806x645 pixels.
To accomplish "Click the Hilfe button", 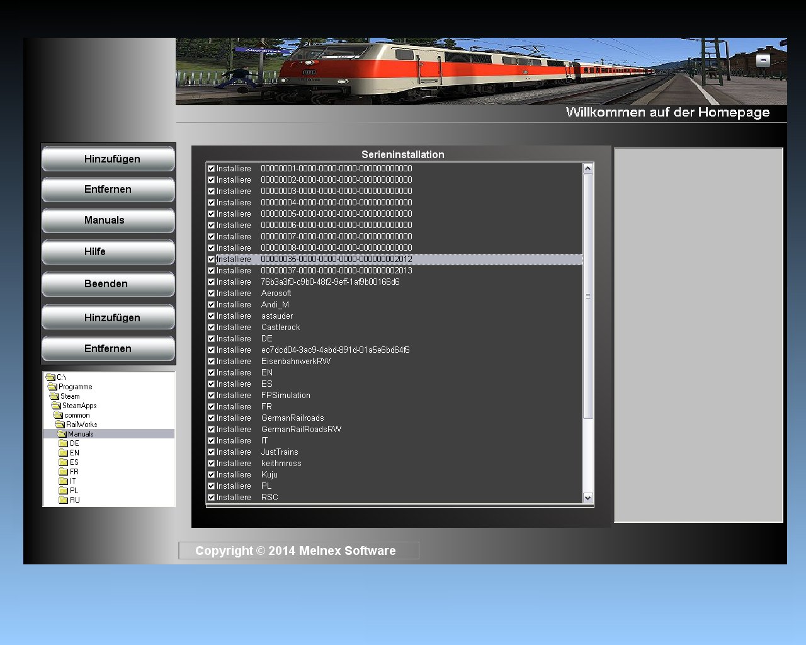I will 108,252.
